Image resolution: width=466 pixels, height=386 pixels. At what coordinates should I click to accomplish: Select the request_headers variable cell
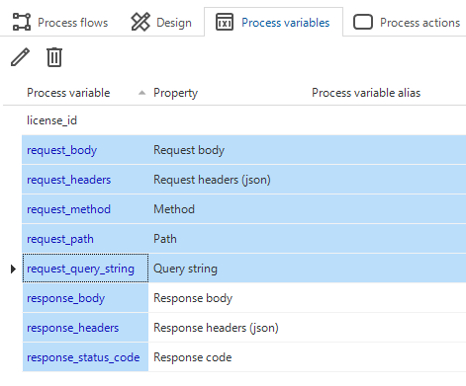point(85,180)
